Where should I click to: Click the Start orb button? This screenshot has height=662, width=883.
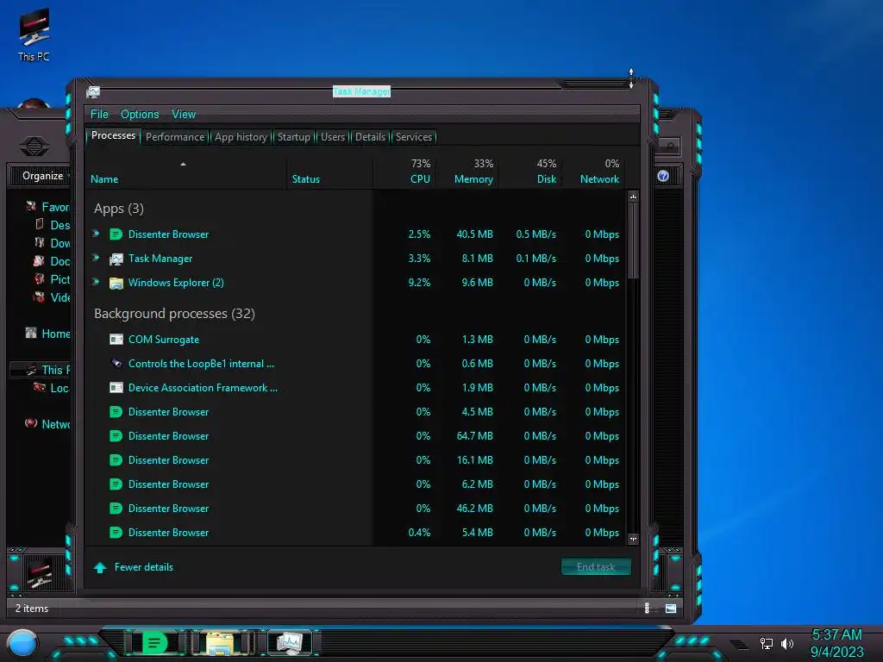(x=22, y=643)
